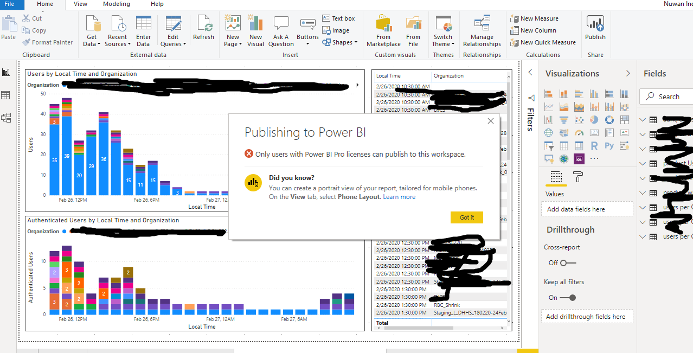This screenshot has width=693, height=353.
Task: Switch to the Modeling ribbon tab
Action: click(117, 4)
